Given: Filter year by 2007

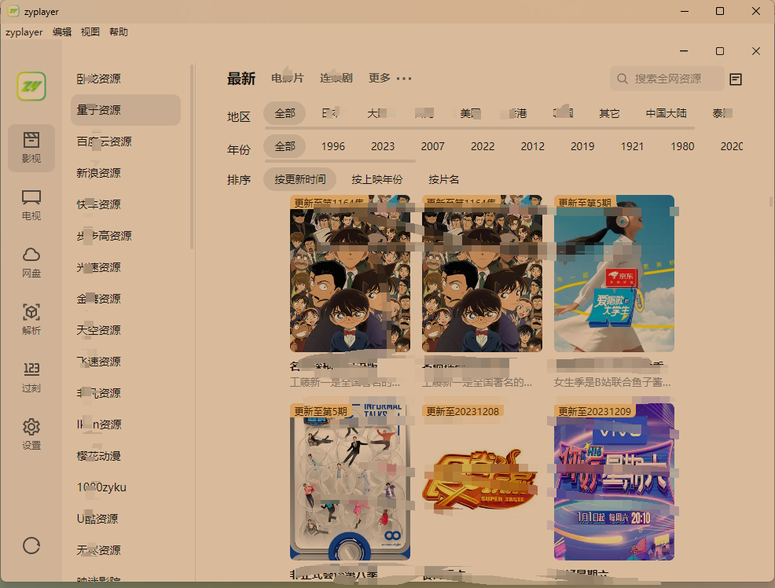Looking at the screenshot, I should coord(433,146).
